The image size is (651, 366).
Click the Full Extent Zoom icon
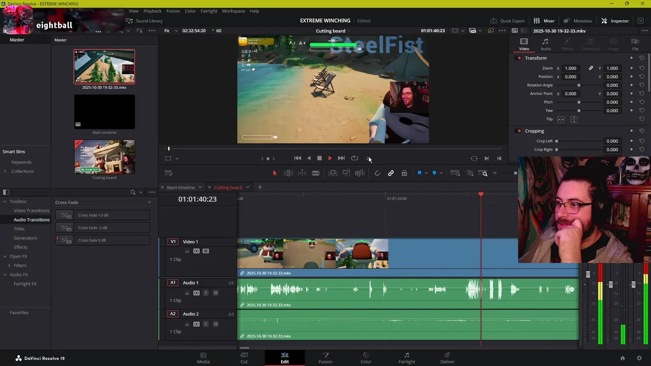point(455,173)
